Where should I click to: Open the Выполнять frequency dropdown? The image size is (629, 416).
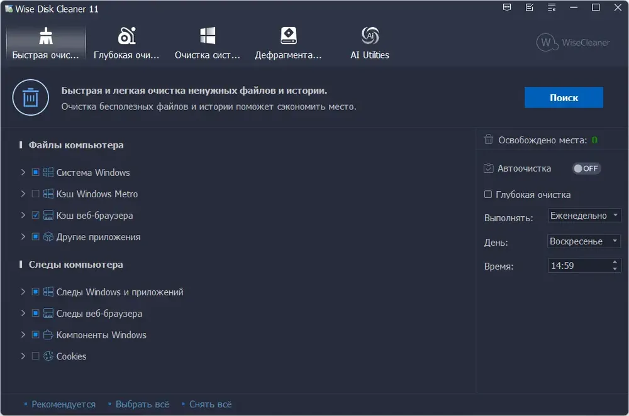(x=584, y=216)
